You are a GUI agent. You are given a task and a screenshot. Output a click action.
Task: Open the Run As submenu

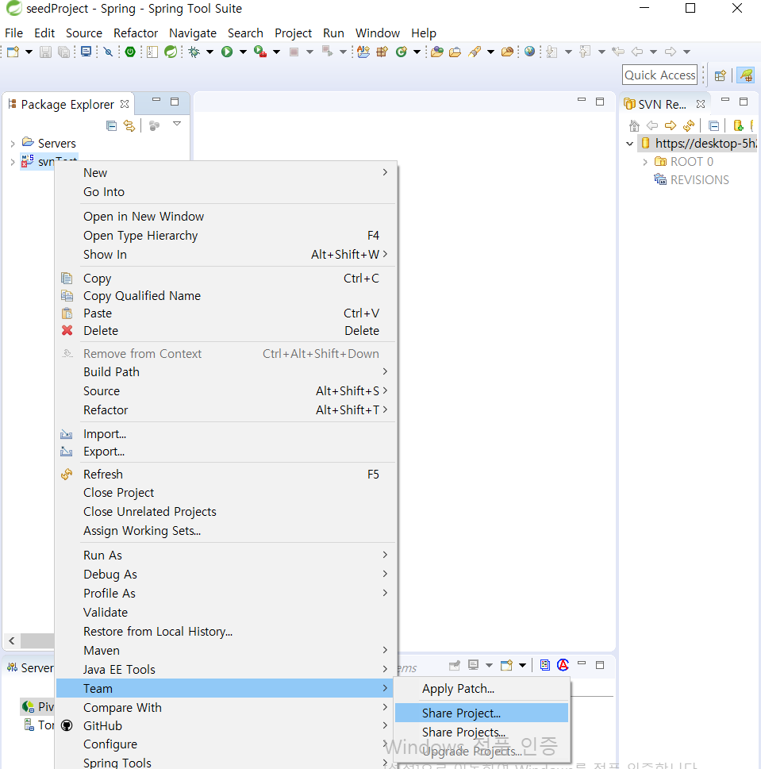tap(225, 556)
